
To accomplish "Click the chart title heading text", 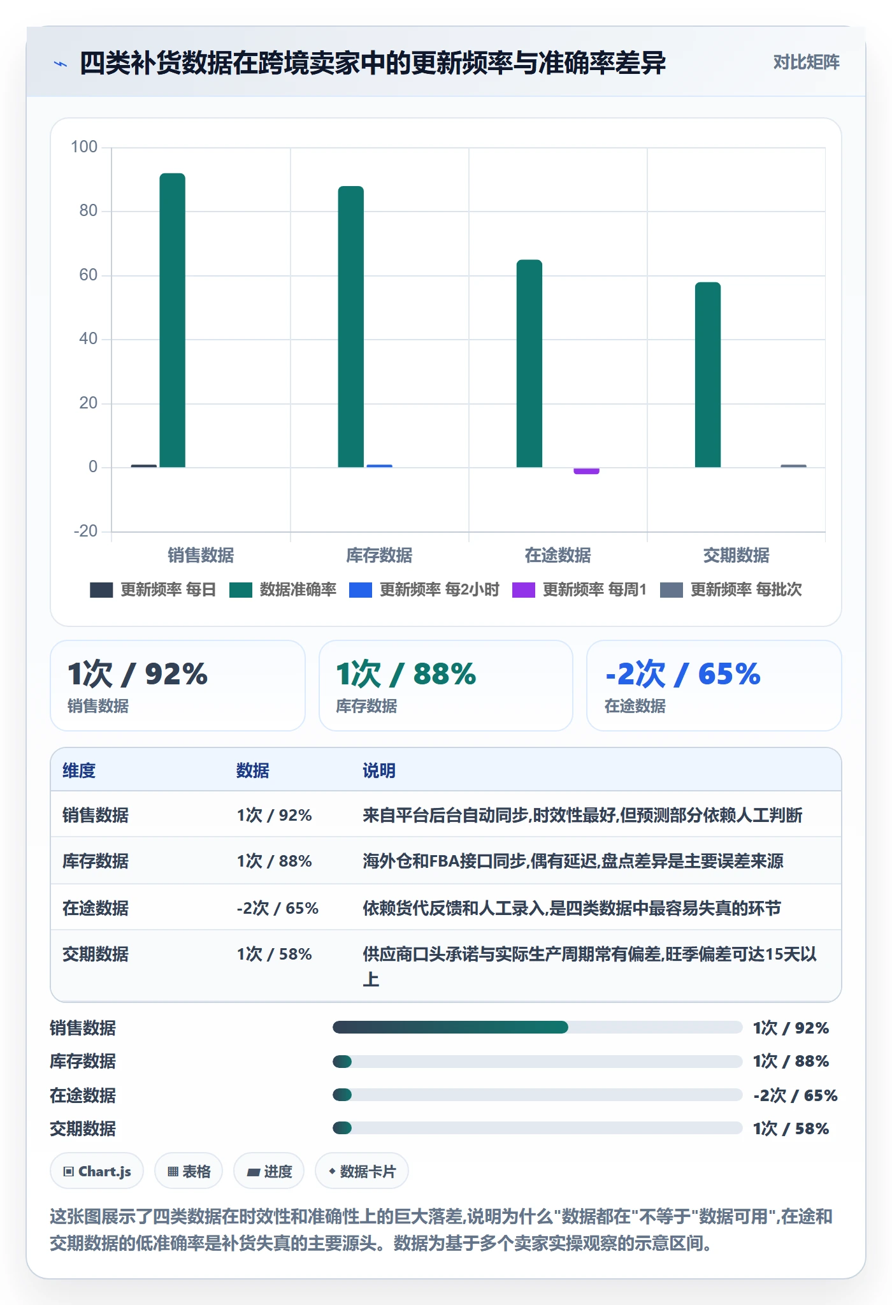I will point(373,63).
